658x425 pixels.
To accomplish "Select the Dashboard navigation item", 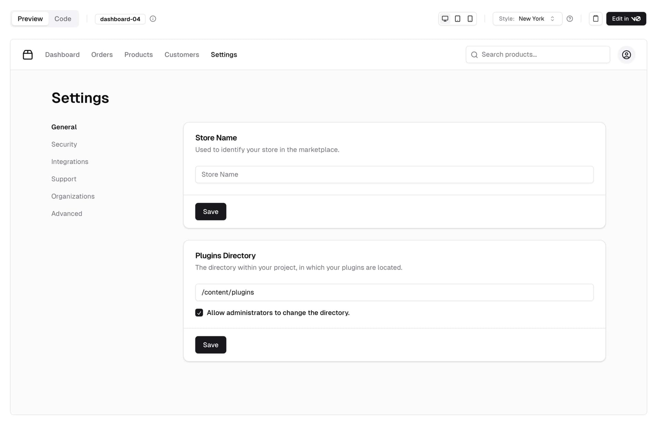I will click(62, 54).
